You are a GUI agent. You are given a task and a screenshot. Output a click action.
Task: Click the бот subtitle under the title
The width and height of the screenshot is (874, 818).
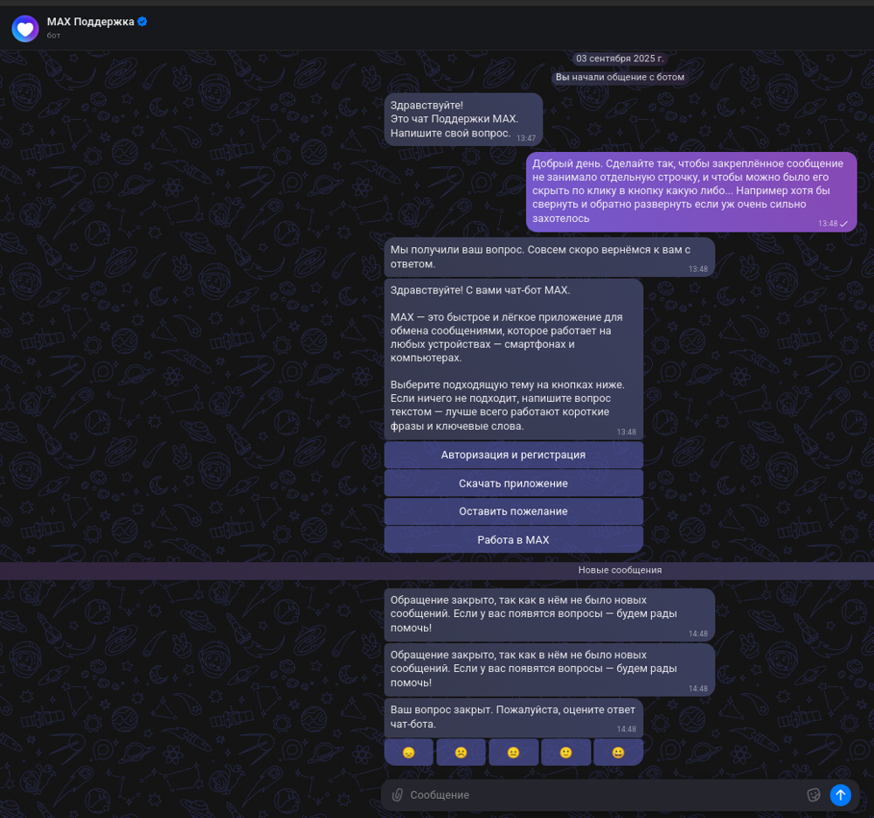[x=53, y=35]
